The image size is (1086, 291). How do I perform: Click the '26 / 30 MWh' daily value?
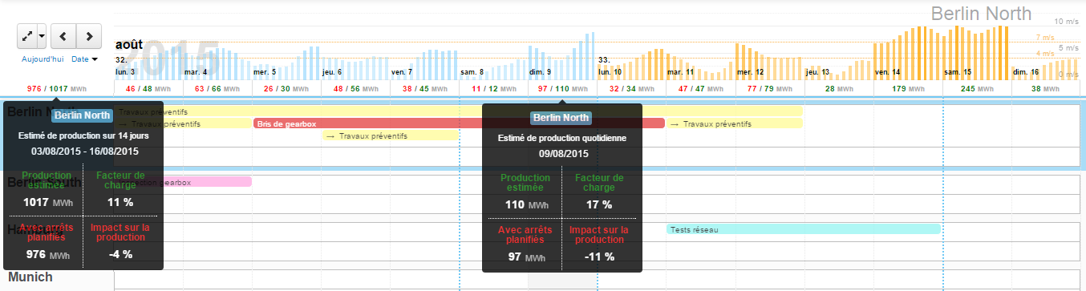pos(287,89)
